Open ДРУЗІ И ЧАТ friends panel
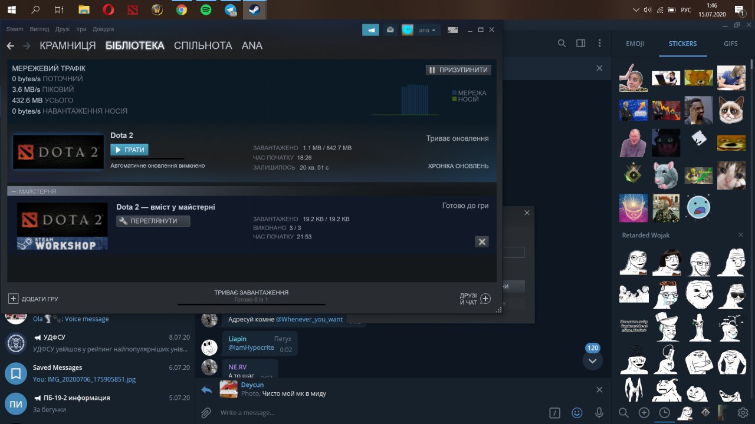This screenshot has height=424, width=755. [475, 299]
